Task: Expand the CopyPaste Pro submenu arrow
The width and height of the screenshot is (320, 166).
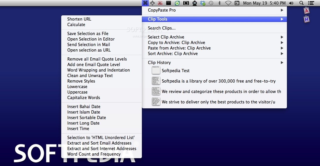Action: click(282, 10)
